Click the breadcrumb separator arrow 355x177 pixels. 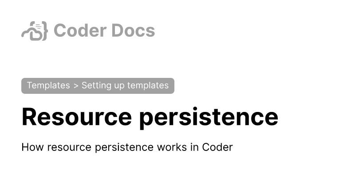tap(76, 86)
